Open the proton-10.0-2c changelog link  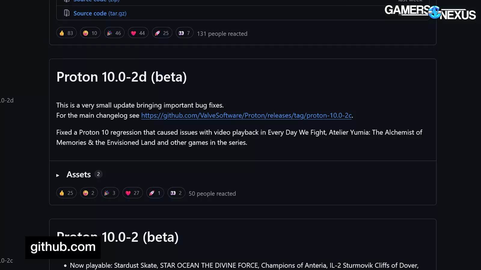click(x=246, y=115)
